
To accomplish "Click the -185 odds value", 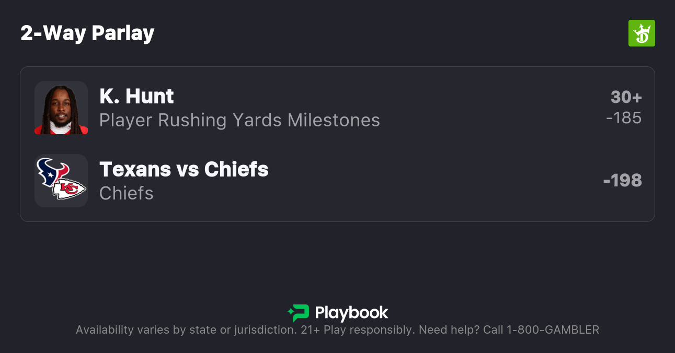I will 624,118.
